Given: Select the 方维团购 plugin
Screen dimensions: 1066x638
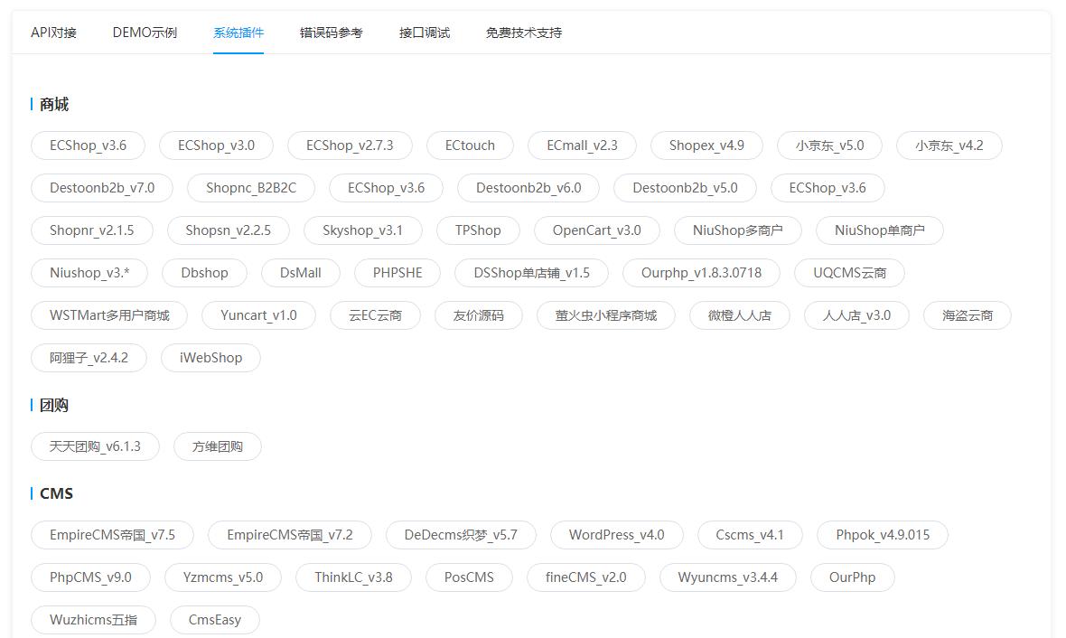Looking at the screenshot, I should point(217,446).
